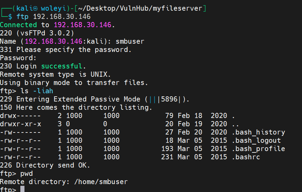Image resolution: width=302 pixels, height=192 pixels.
Task: Click the '226 Directory send OK.' message
Action: coord(45,166)
